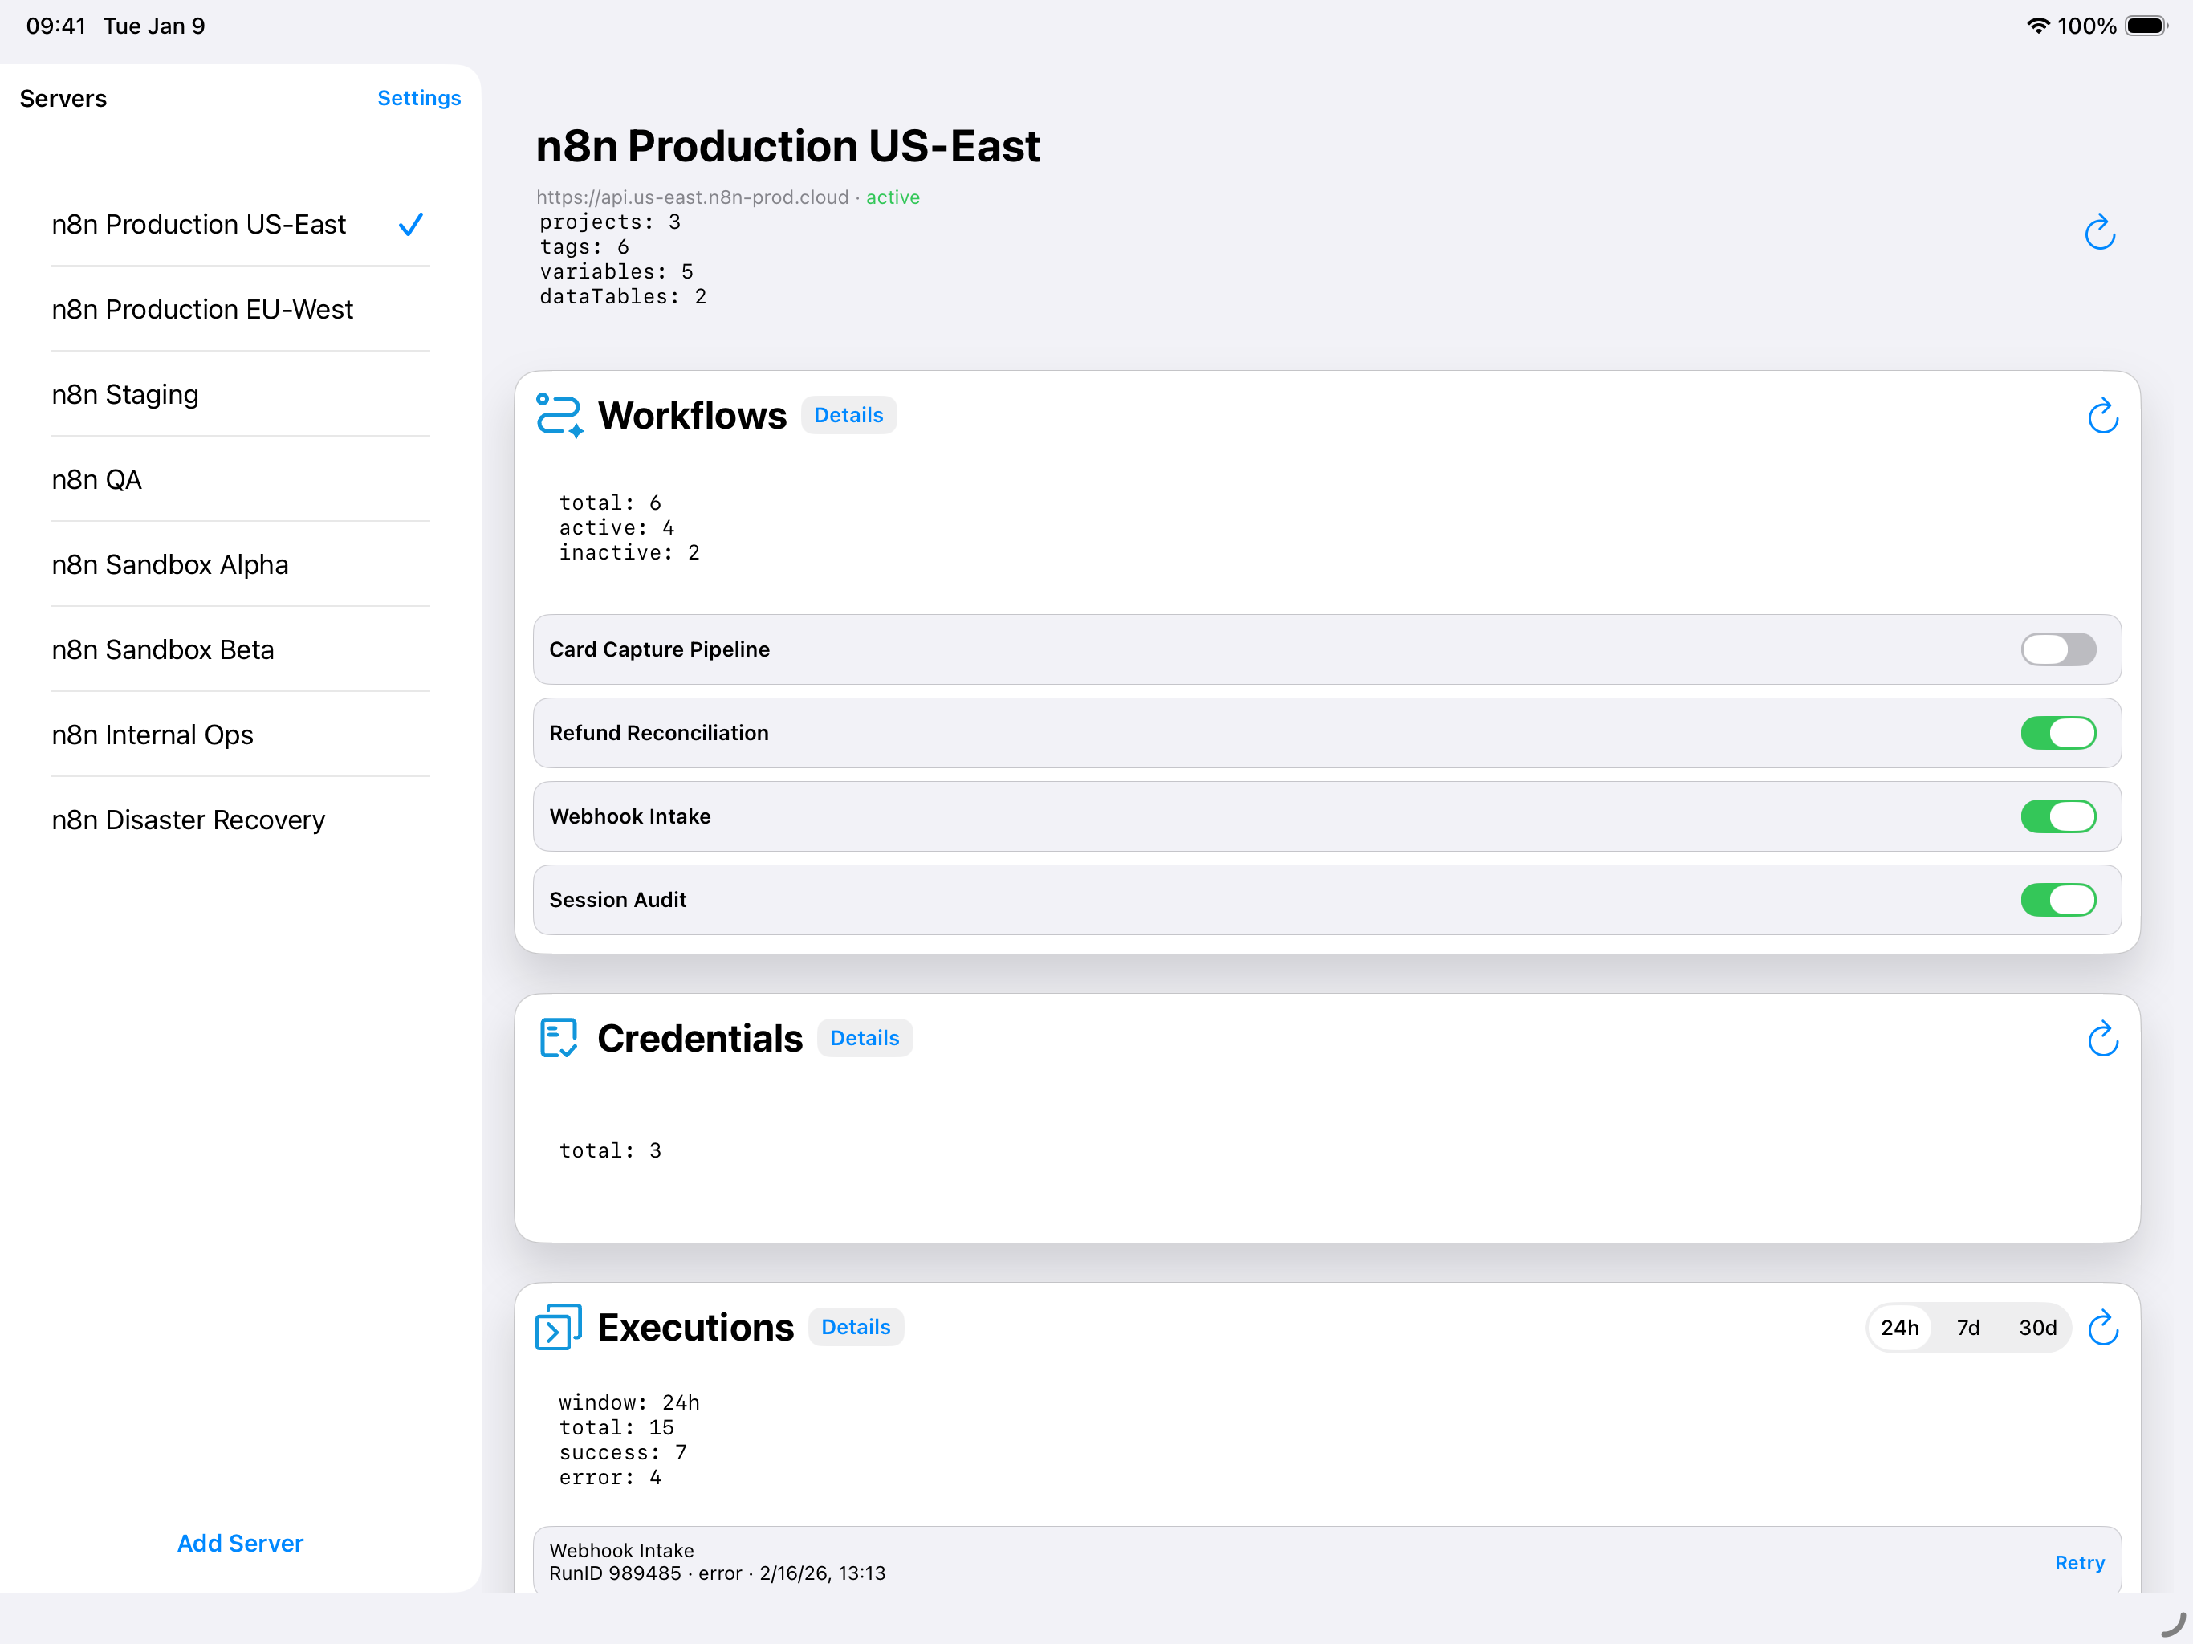Select the 30d executions window

coord(2037,1328)
